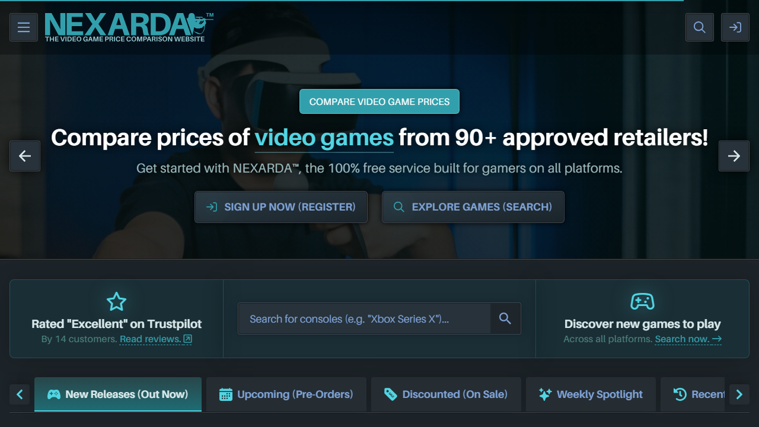Click the magnifier button inside the search bar
The width and height of the screenshot is (759, 427).
click(505, 318)
